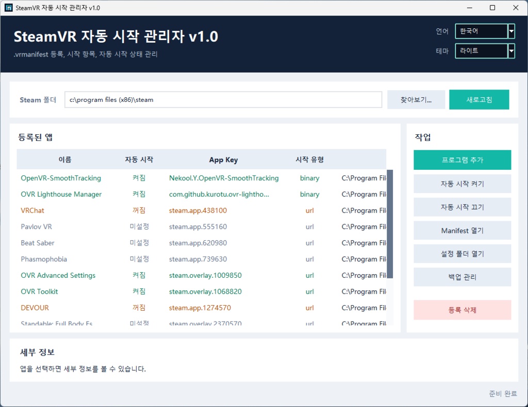Screen dimensions: 528x407
Task: Click App Key steam.app.620980
Action: pos(197,243)
